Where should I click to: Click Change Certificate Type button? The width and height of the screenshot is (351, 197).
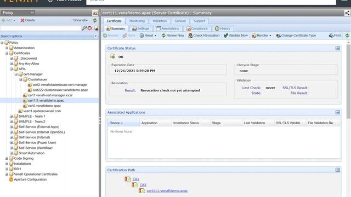(296, 36)
